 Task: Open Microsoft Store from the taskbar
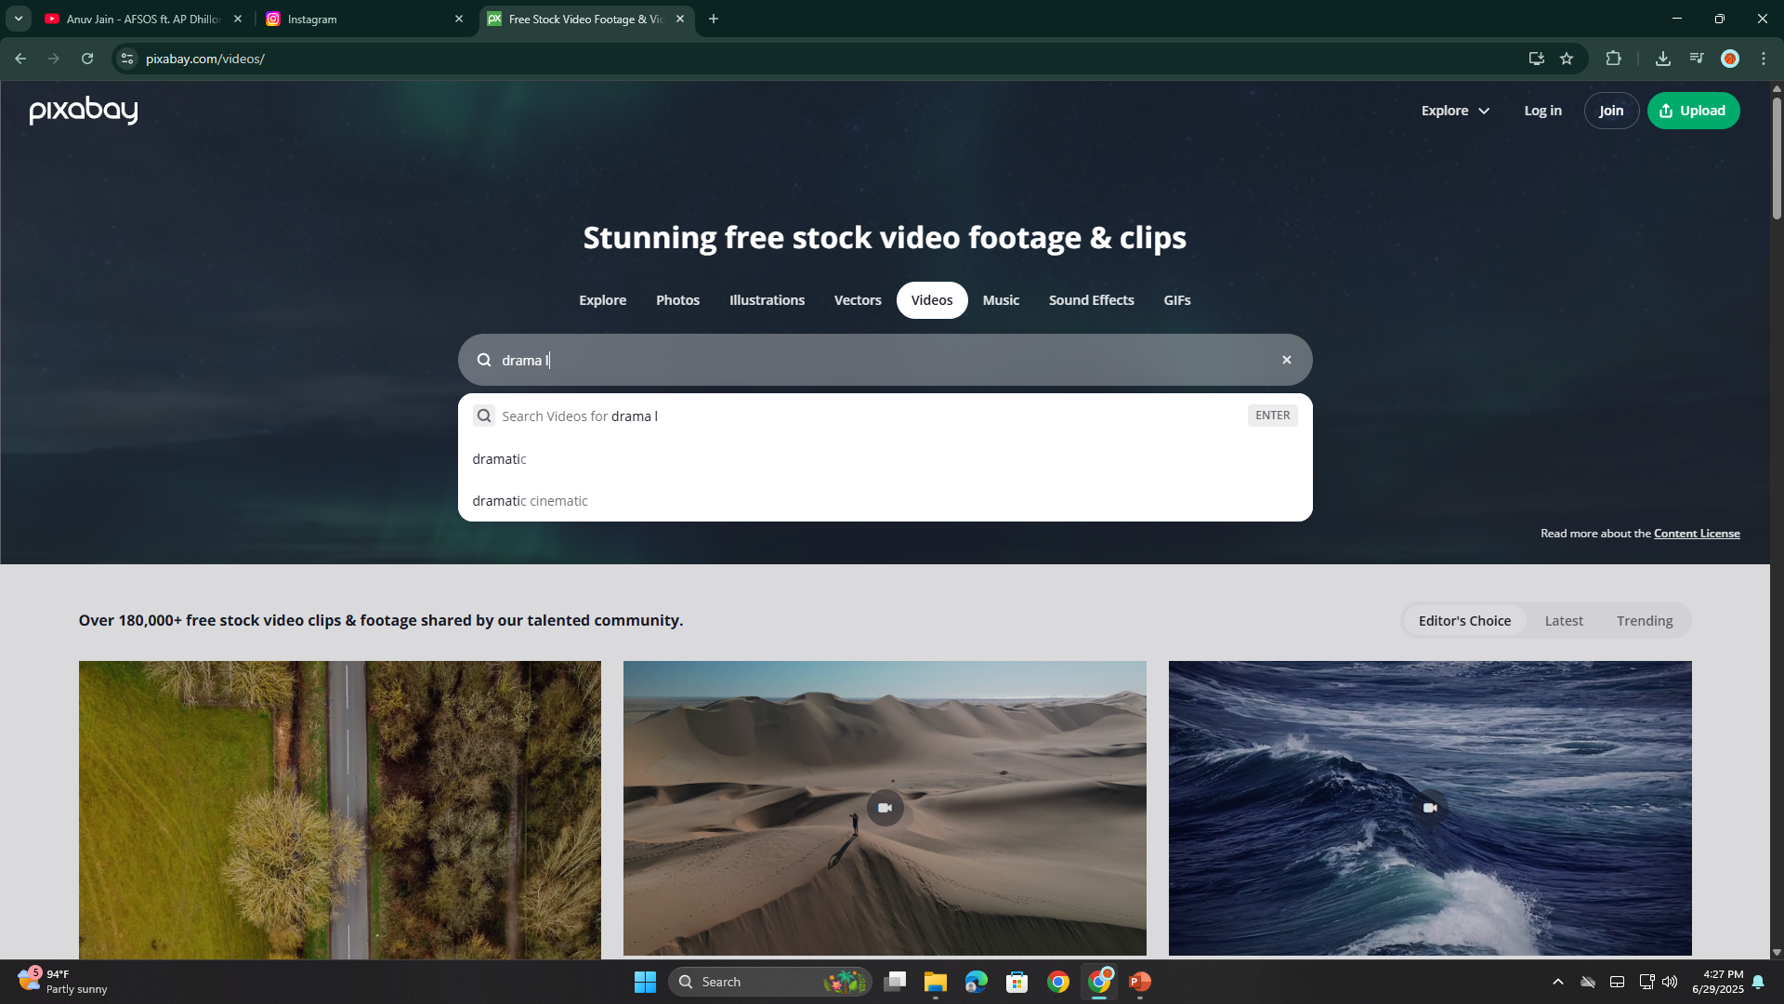click(x=1017, y=982)
